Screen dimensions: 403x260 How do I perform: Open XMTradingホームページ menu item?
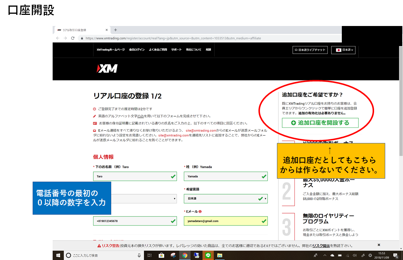(111, 50)
